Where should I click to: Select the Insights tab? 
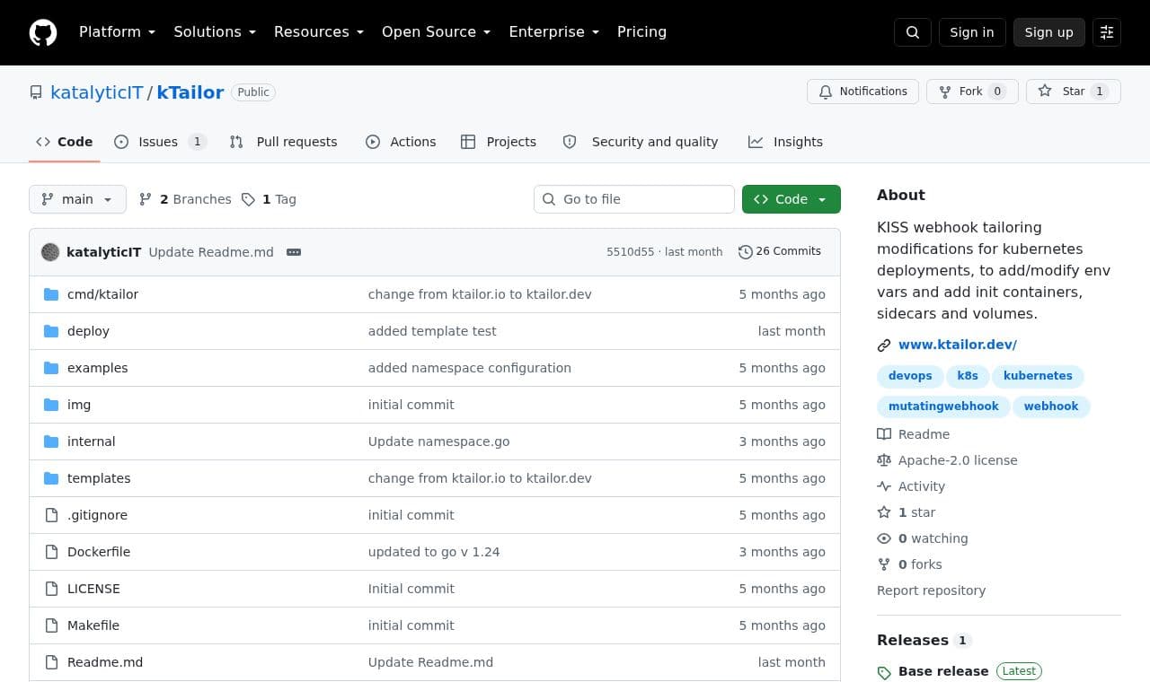pos(786,142)
